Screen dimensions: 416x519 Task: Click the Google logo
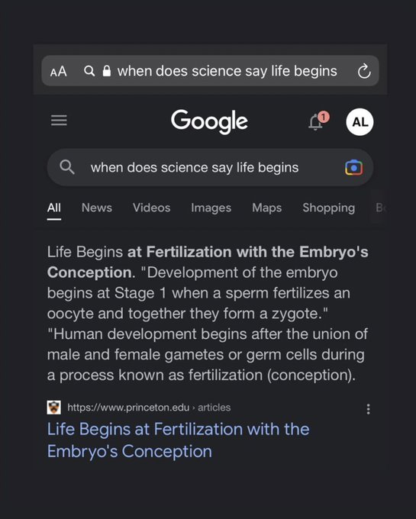[209, 122]
